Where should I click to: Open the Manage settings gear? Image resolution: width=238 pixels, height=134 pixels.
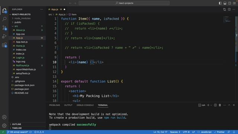pyautogui.click(x=4, y=125)
